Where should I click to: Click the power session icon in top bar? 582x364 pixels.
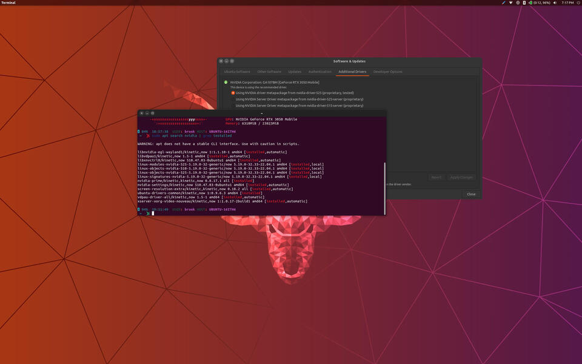pos(579,2)
